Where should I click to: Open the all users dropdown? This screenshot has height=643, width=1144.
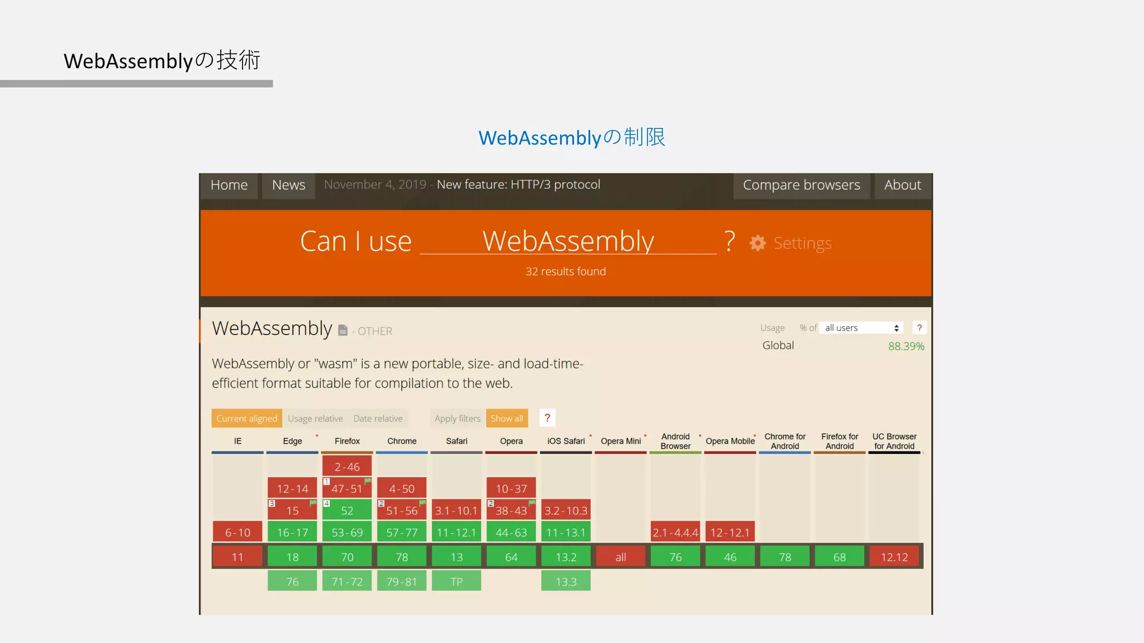[x=861, y=328]
